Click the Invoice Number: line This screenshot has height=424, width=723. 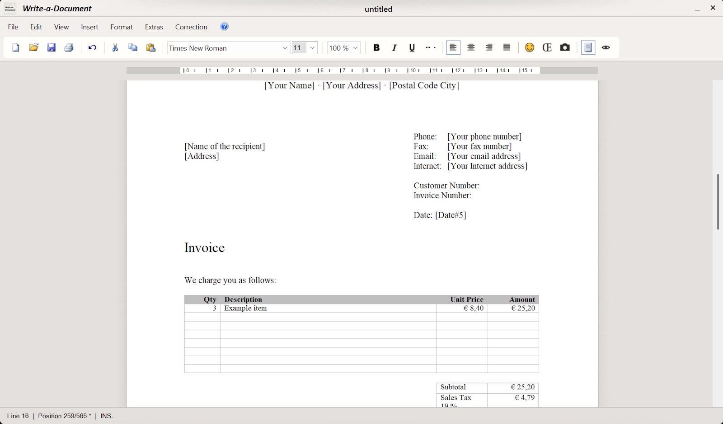point(442,196)
